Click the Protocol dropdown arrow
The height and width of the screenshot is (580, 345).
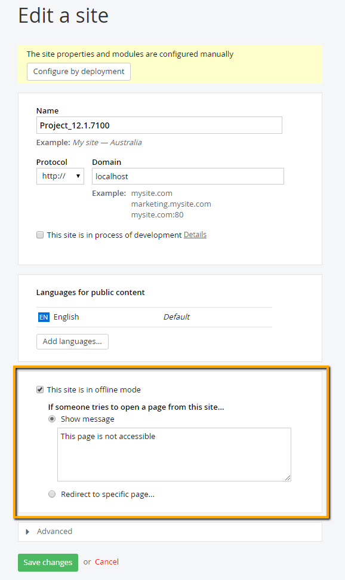click(78, 176)
